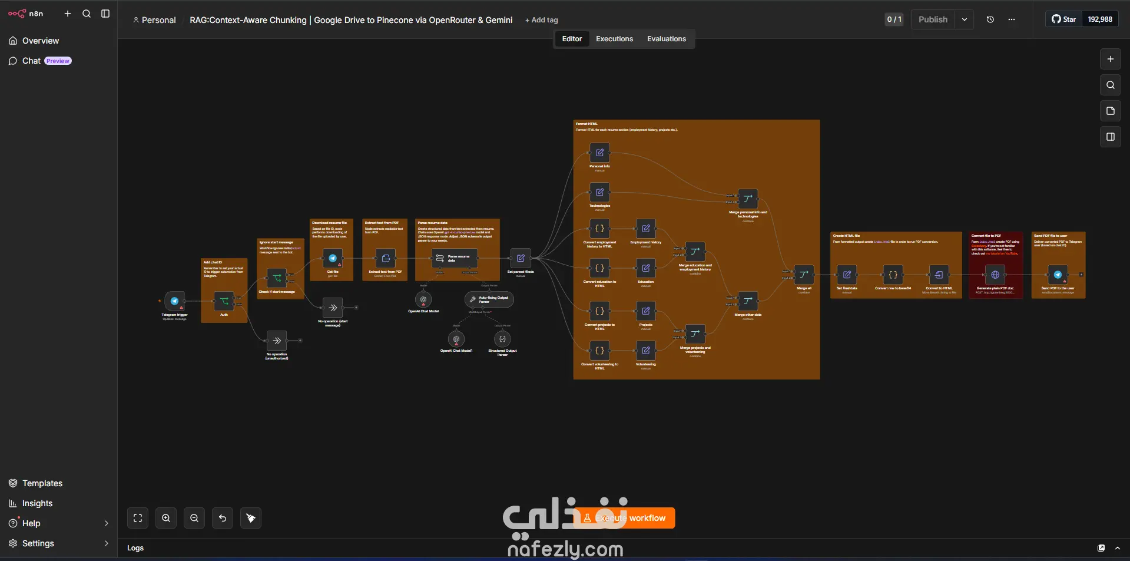The width and height of the screenshot is (1130, 561).
Task: Expand the Settings menu
Action: coord(58,543)
